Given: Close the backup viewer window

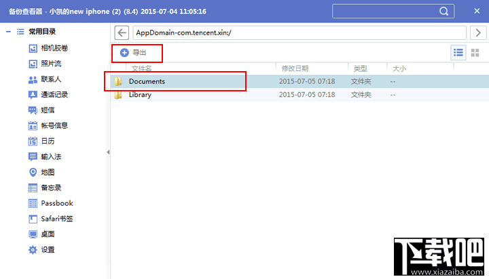Looking at the screenshot, I should click(477, 12).
